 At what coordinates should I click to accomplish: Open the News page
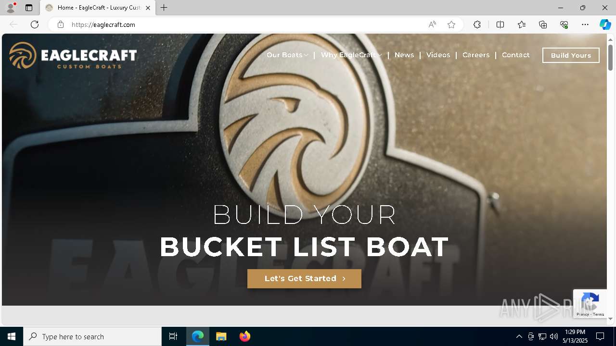[x=404, y=55]
